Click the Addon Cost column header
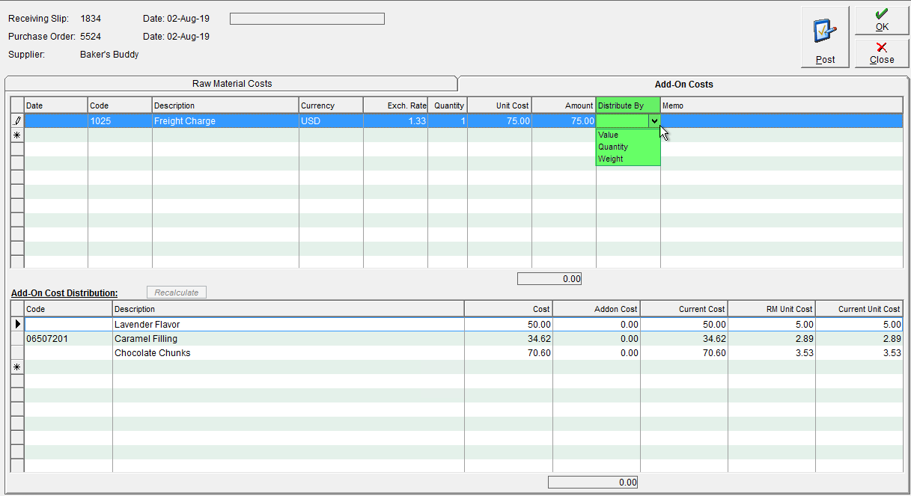911x496 pixels. 596,309
